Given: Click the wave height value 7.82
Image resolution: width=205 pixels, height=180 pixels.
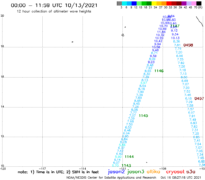Looking at the screenshot, I should (x=181, y=63).
